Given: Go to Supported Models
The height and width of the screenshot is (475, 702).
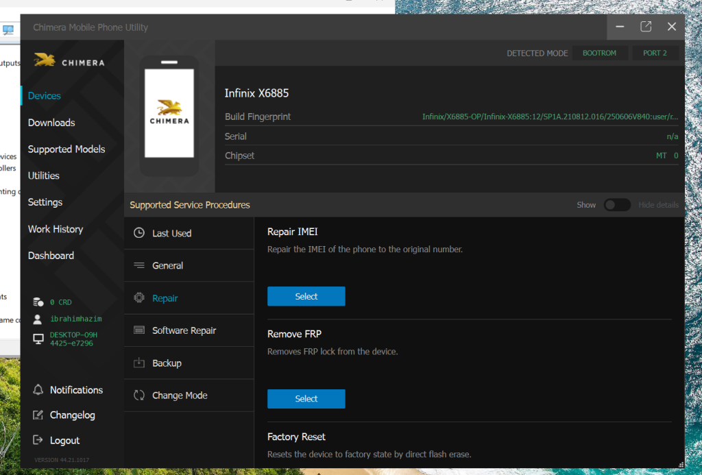Looking at the screenshot, I should click(x=66, y=149).
